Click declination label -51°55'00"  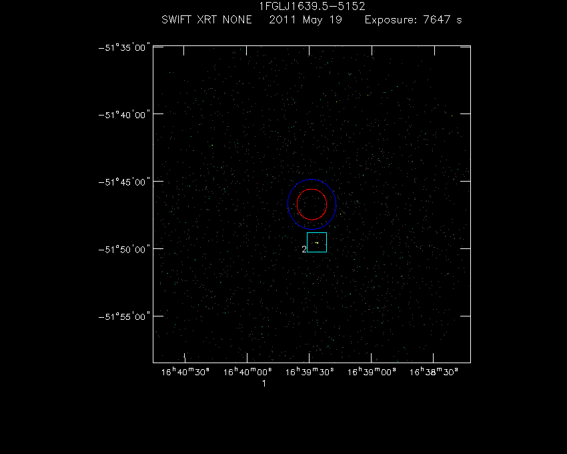124,316
